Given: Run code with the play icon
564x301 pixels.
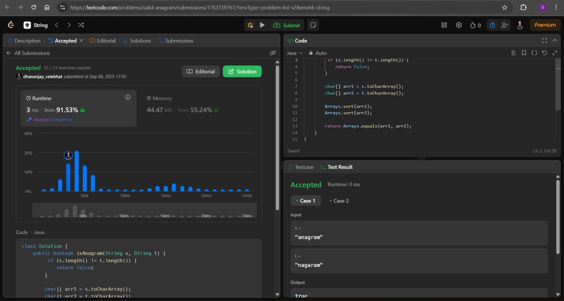Looking at the screenshot, I should [x=262, y=25].
